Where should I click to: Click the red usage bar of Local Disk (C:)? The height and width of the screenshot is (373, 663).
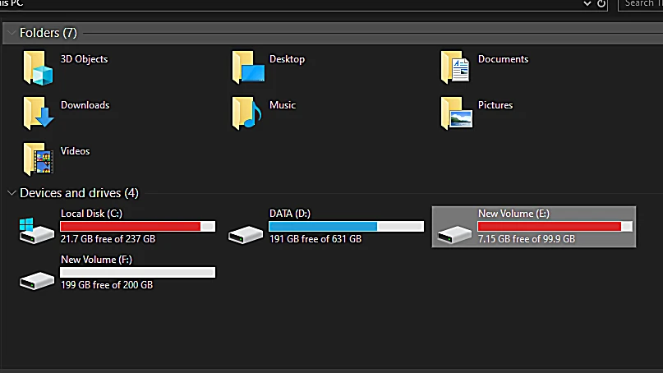[131, 226]
